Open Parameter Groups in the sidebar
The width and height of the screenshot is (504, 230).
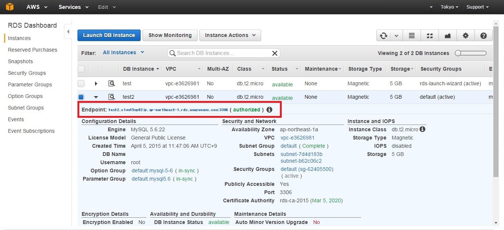click(x=30, y=85)
